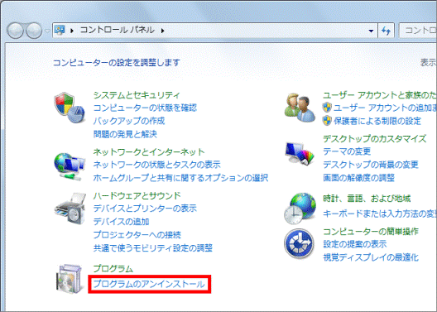Viewport: 437px width, 312px height.
Task: Open ハードウェアとサウンド category
Action: click(137, 195)
